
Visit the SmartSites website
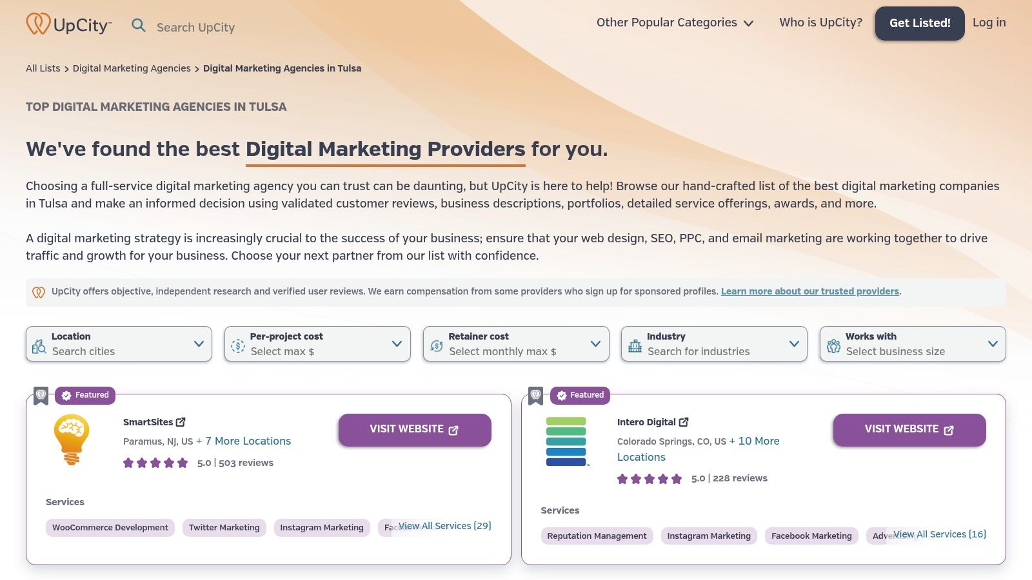pyautogui.click(x=415, y=430)
